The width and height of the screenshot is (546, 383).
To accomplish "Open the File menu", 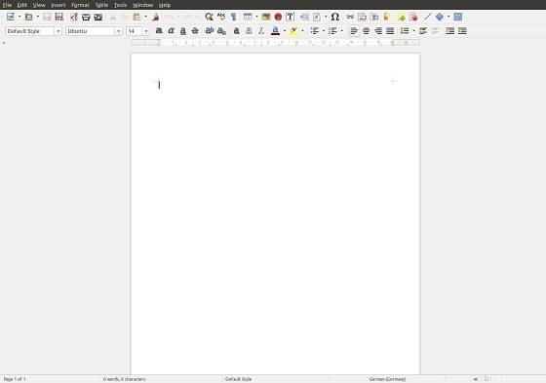I will [7, 5].
